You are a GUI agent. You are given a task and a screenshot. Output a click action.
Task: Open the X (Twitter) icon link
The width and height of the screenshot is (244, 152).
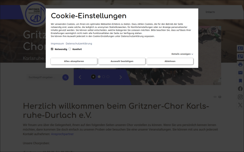(x=240, y=105)
